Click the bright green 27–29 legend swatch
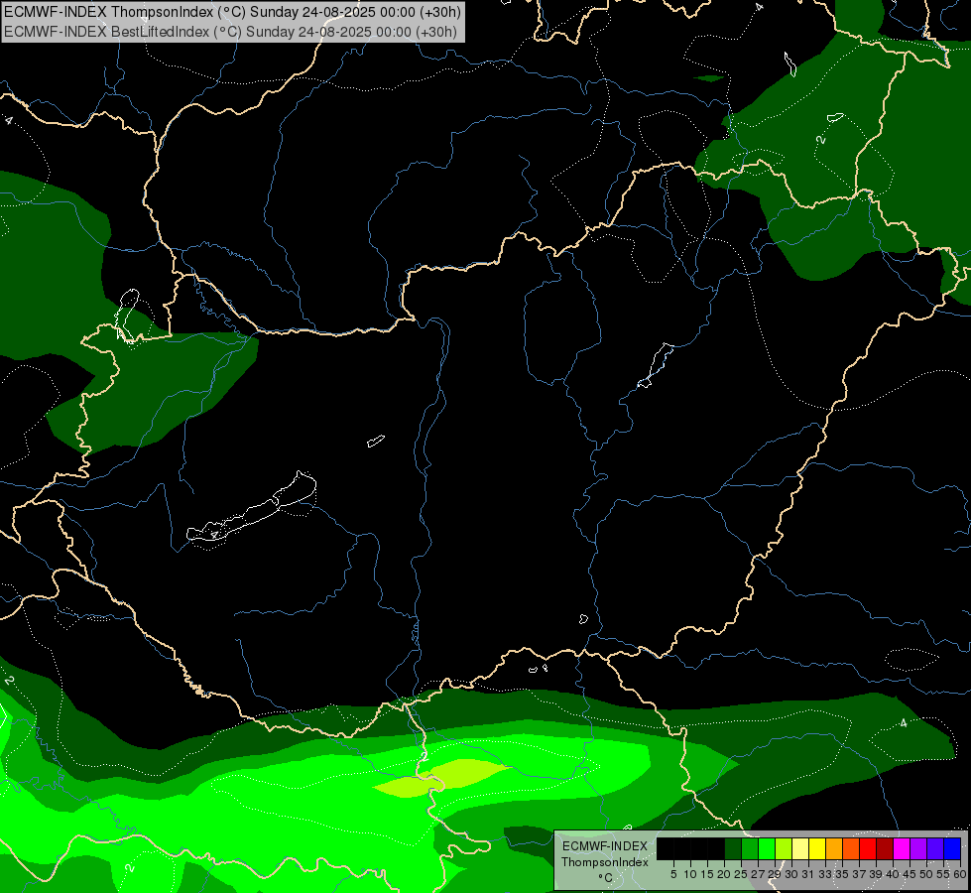The width and height of the screenshot is (971, 893). [x=767, y=848]
